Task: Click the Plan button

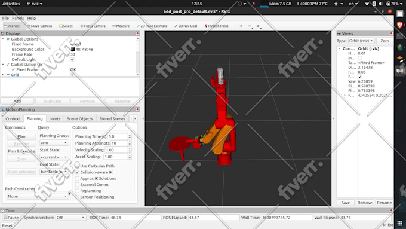Action: click(21, 136)
